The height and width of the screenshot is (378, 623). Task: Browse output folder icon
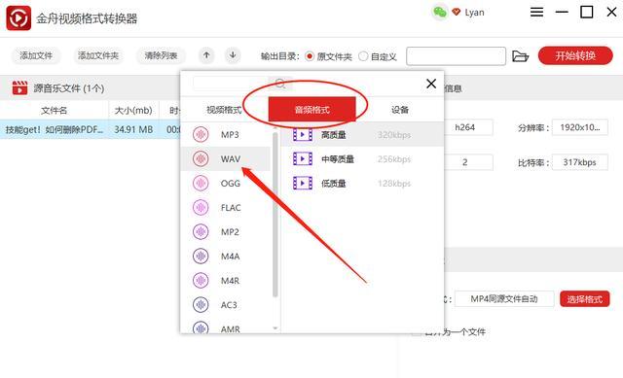click(520, 56)
